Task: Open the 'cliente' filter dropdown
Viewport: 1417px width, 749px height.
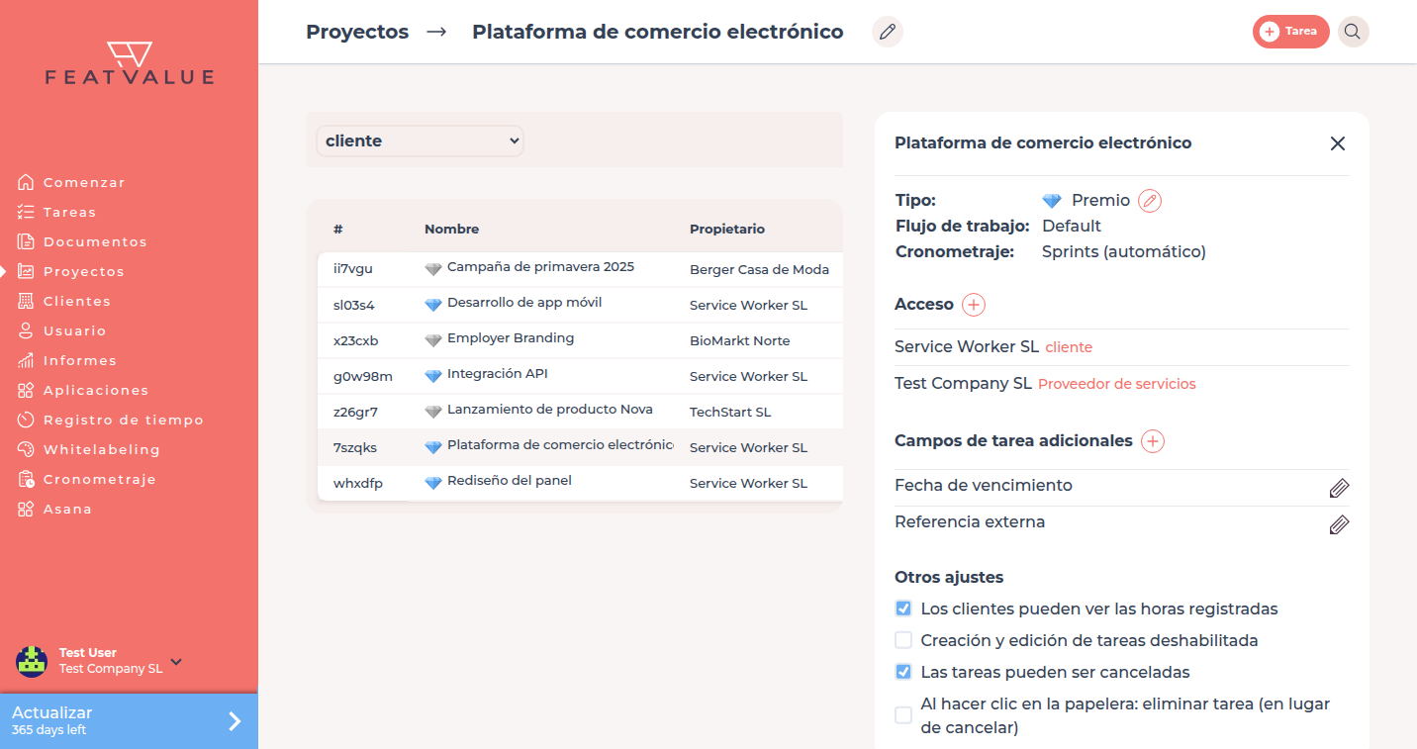Action: [x=420, y=140]
